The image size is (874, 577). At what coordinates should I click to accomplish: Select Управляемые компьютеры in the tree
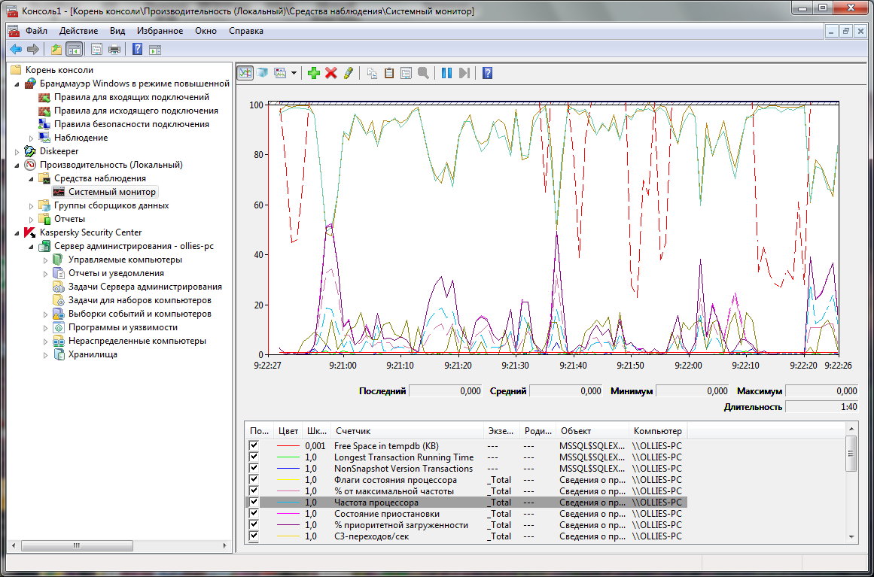(125, 260)
